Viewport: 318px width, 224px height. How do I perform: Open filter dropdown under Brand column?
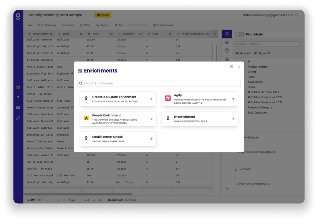pyautogui.click(x=80, y=191)
